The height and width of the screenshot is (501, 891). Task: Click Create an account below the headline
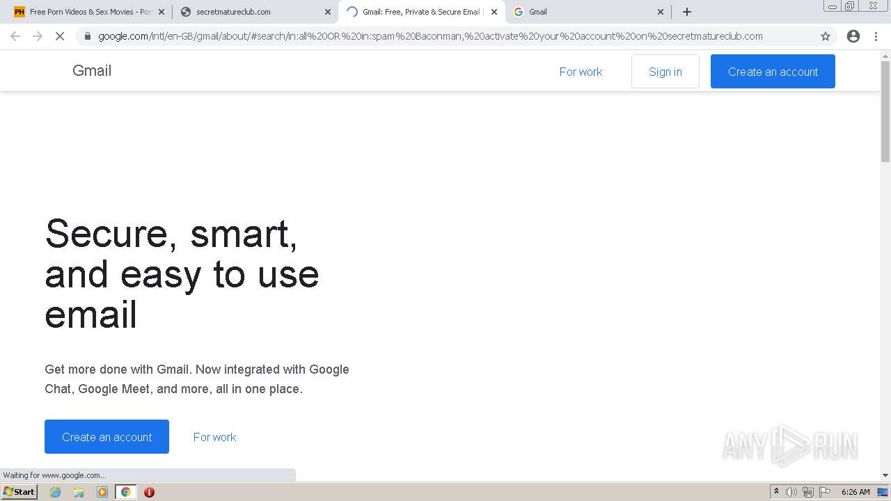click(107, 437)
